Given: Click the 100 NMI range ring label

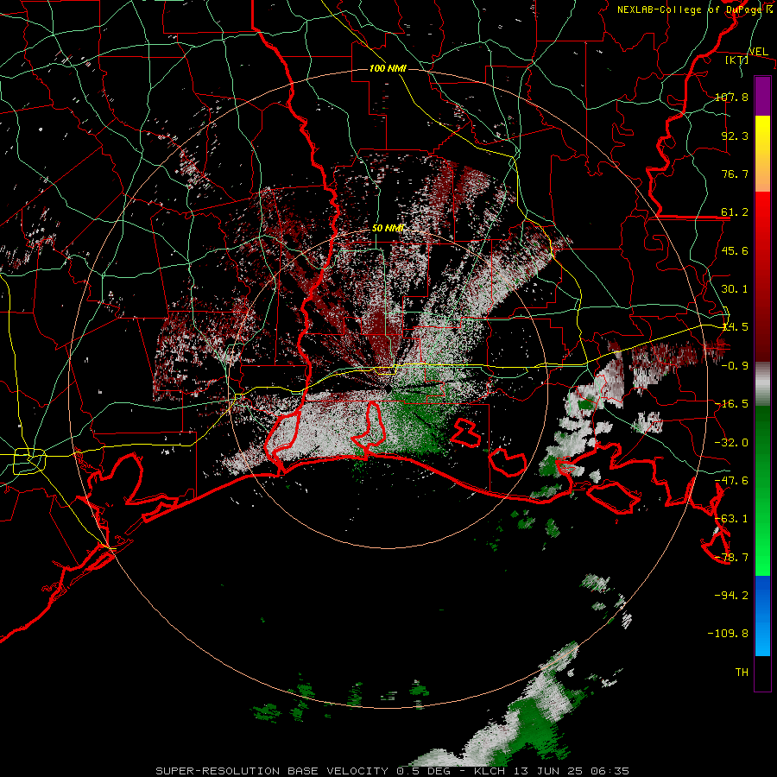Looking at the screenshot, I should pyautogui.click(x=388, y=68).
